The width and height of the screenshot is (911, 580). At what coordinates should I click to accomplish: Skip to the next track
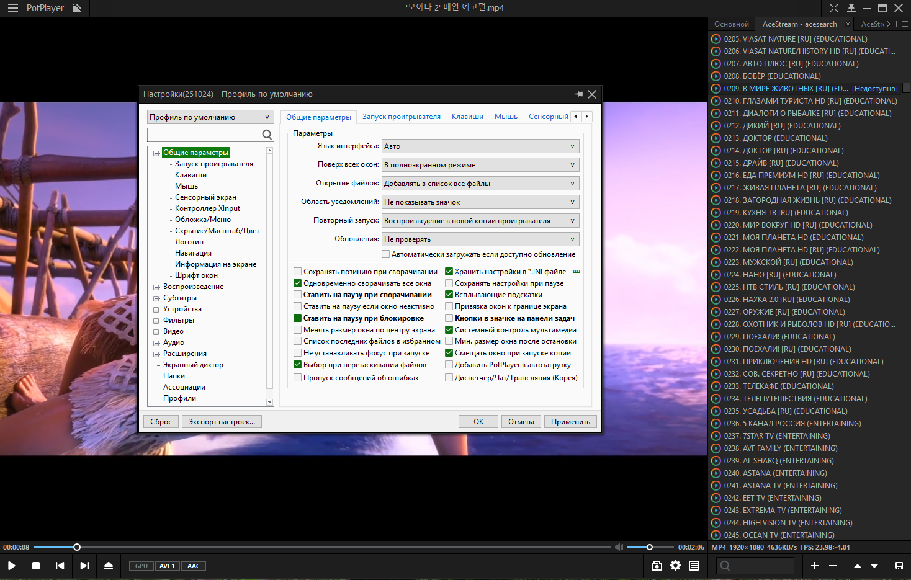pos(84,566)
